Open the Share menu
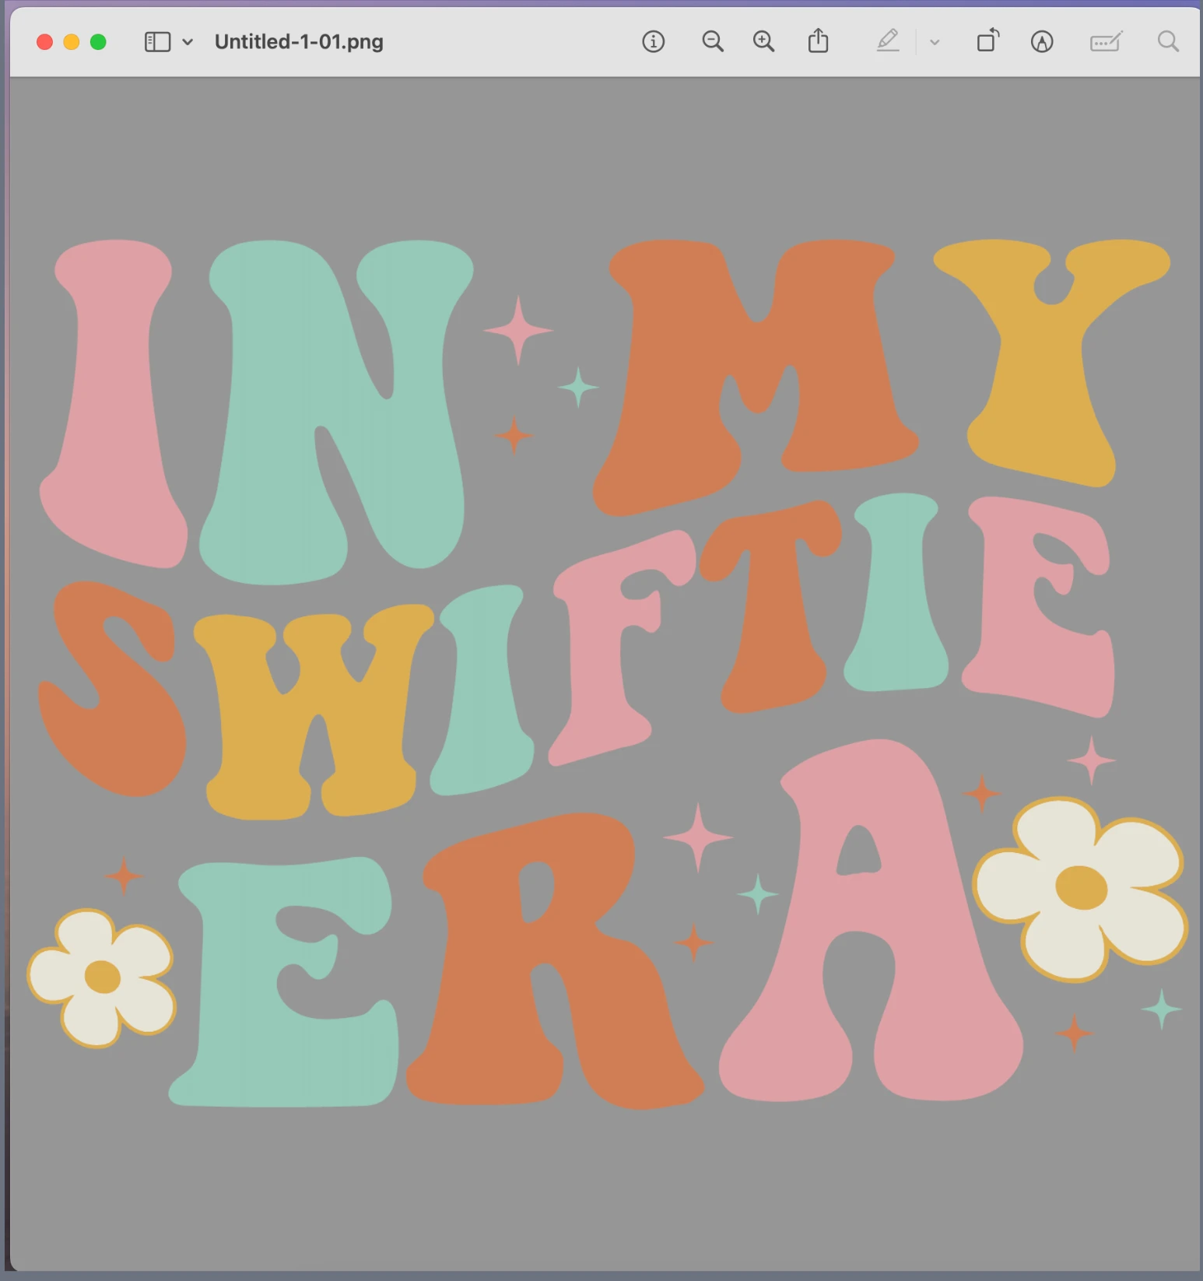 pyautogui.click(x=818, y=41)
